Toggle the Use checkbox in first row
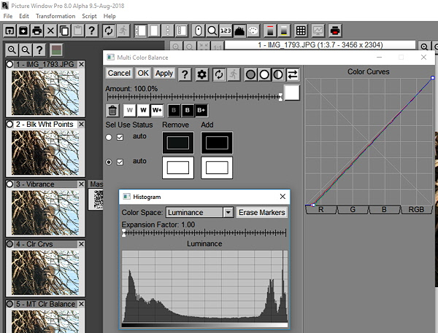438x333 pixels. pos(120,137)
